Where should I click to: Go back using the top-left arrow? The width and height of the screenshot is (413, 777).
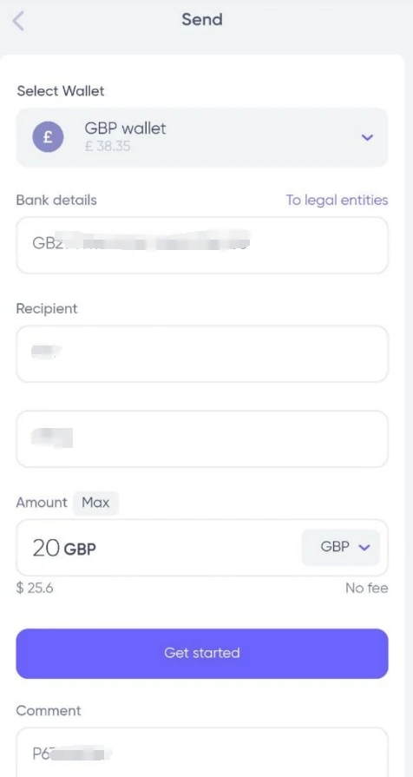coord(18,21)
